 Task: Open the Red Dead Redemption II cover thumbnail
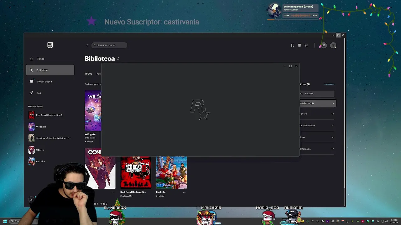pos(136,172)
